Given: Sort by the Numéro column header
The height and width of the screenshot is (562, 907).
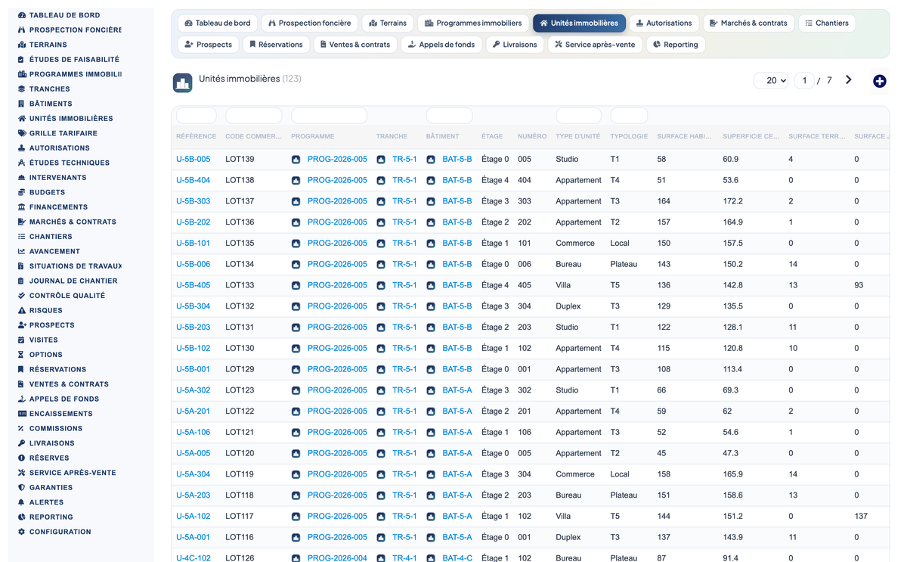Looking at the screenshot, I should (532, 137).
